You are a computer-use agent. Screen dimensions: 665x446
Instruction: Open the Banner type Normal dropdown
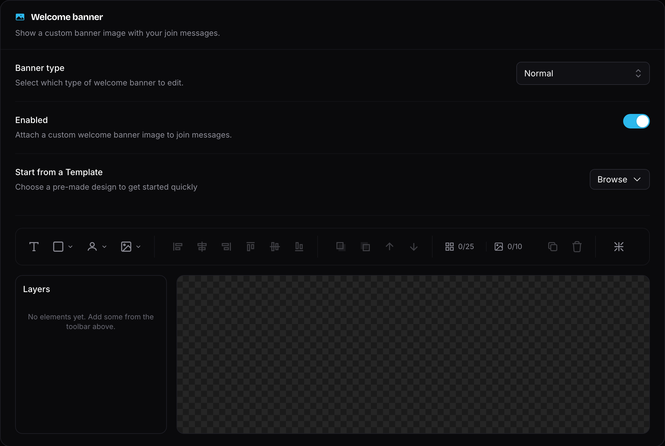[583, 73]
